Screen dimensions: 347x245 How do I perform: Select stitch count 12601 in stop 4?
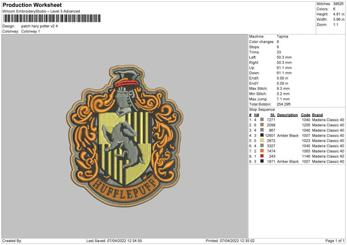click(x=270, y=136)
